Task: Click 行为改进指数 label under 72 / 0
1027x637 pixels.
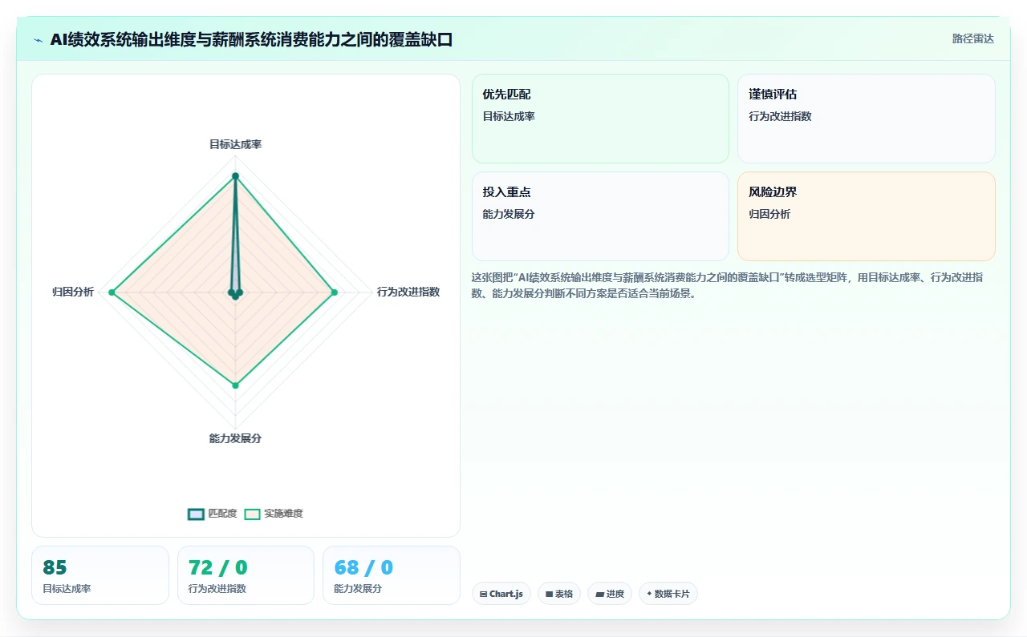Action: coord(217,589)
